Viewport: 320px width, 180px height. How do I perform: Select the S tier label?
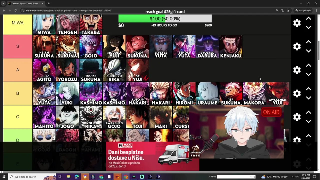point(17,46)
